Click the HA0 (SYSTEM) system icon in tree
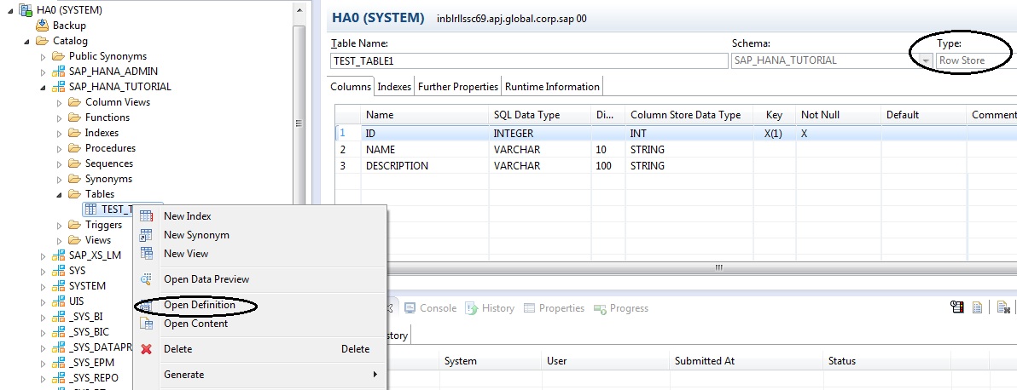This screenshot has width=1017, height=390. coord(26,9)
